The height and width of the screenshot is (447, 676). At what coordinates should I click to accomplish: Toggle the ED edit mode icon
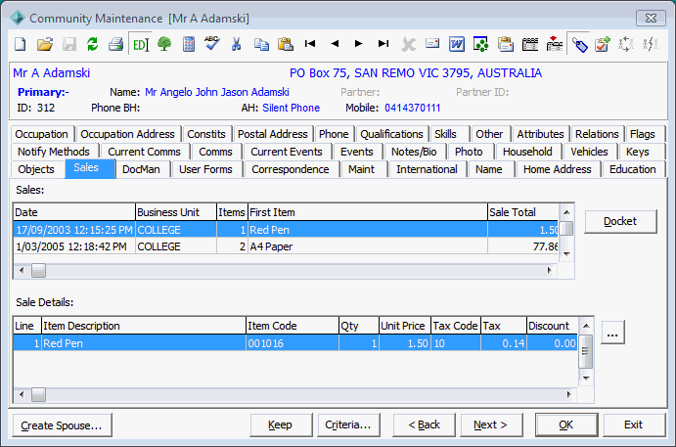pyautogui.click(x=140, y=44)
